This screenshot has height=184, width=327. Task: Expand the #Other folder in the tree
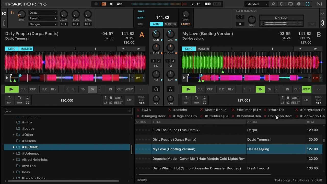14,135
